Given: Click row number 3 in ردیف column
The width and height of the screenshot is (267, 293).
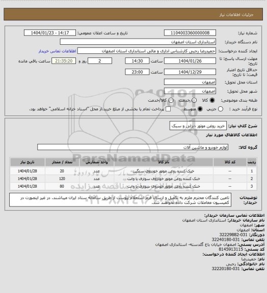Looking at the screenshot, I should 252,187.
